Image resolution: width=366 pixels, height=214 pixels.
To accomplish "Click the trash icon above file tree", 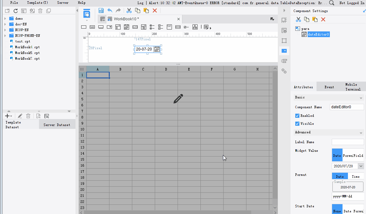I will pos(40,11).
